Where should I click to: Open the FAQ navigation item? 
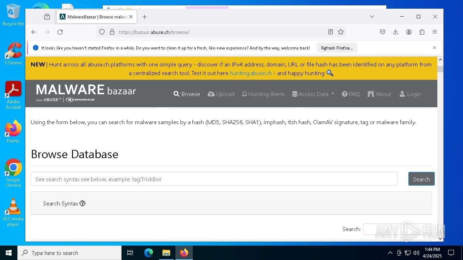(x=351, y=94)
